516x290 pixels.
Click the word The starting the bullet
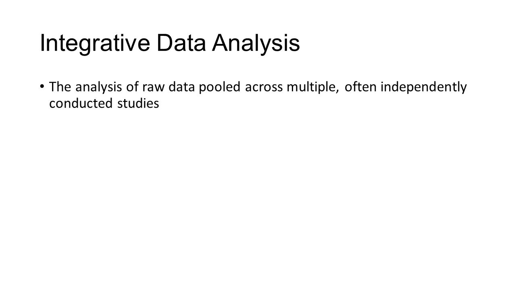click(60, 87)
